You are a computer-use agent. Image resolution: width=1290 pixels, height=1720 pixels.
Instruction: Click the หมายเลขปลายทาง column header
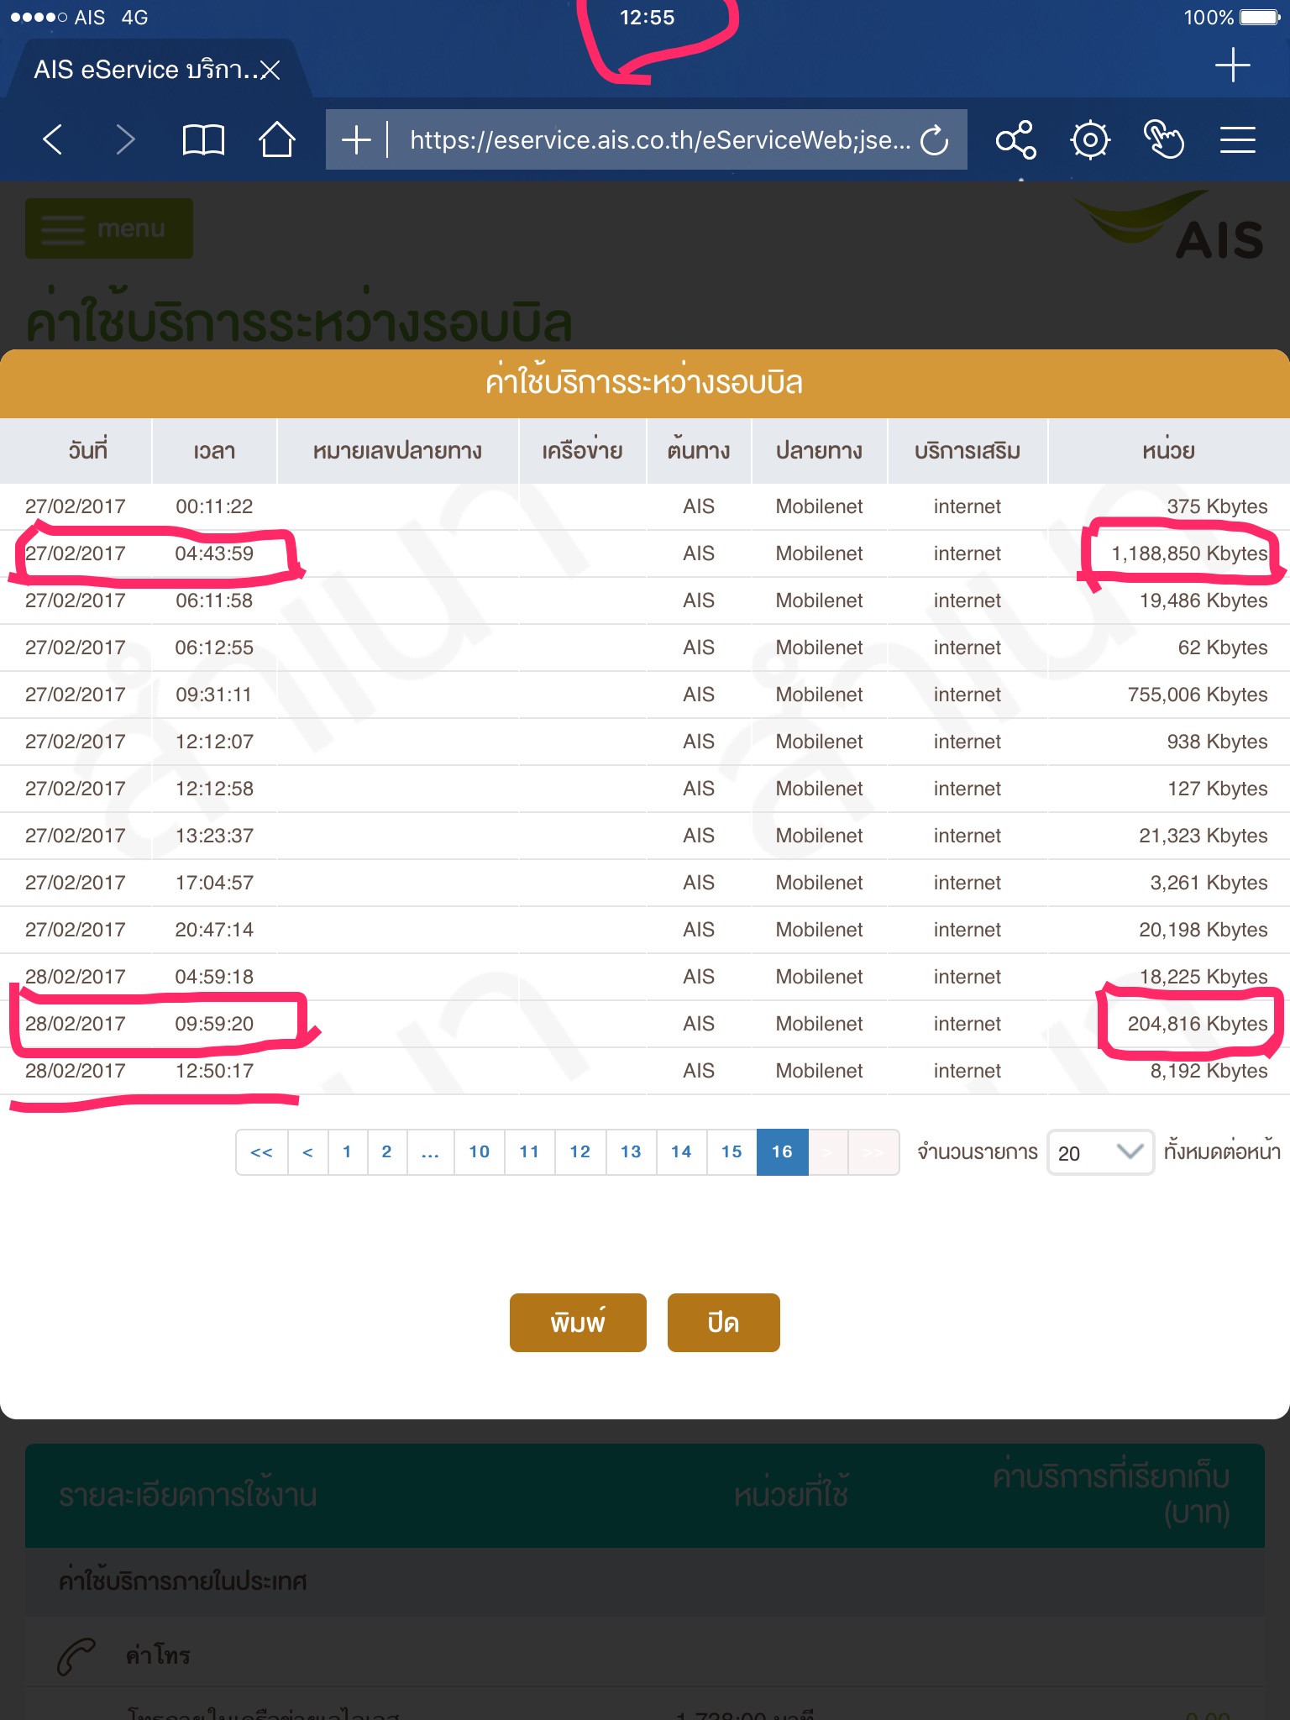click(x=397, y=452)
